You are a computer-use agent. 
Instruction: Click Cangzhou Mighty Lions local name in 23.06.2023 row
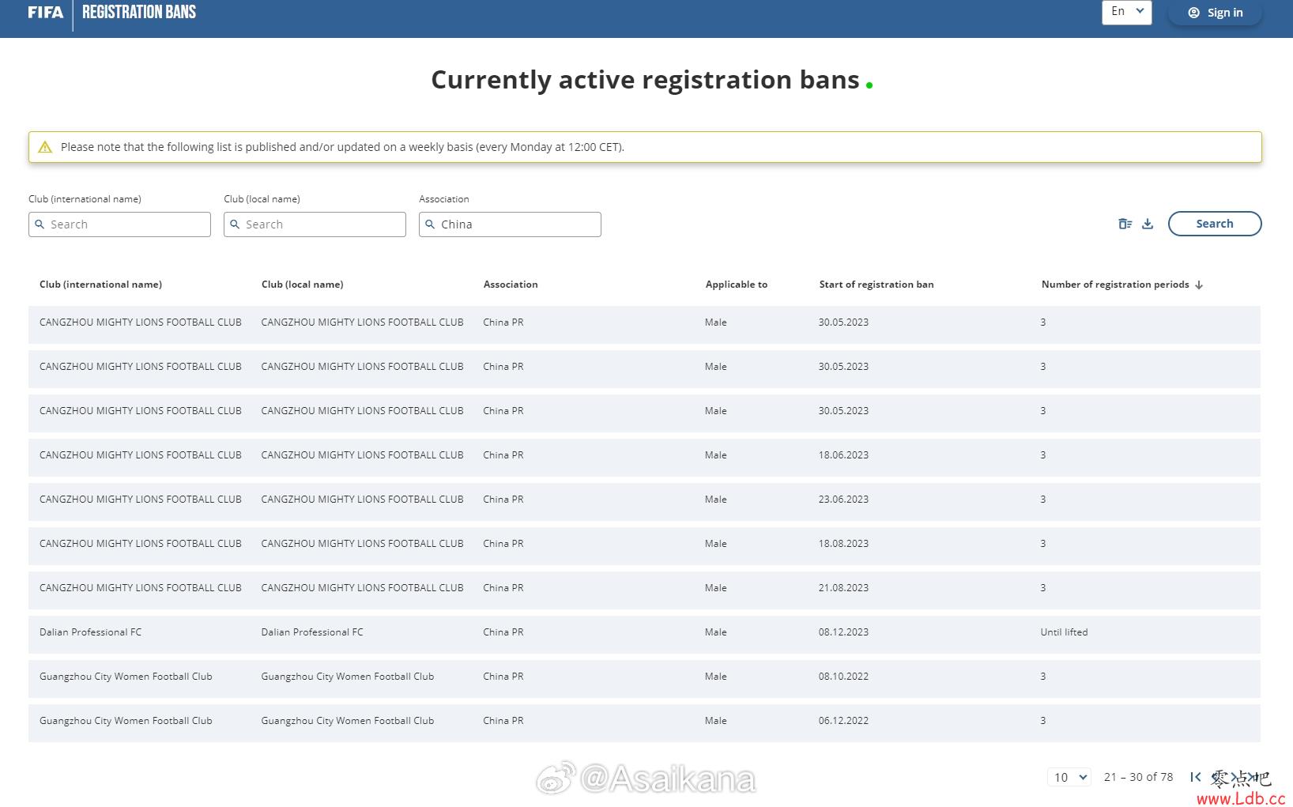(362, 500)
